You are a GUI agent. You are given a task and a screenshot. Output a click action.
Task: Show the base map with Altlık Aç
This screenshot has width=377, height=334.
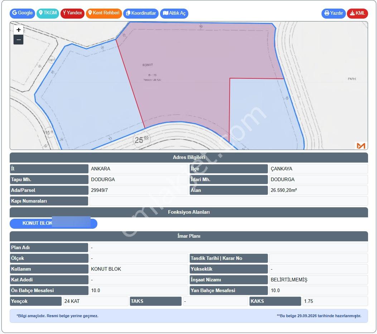coord(174,14)
